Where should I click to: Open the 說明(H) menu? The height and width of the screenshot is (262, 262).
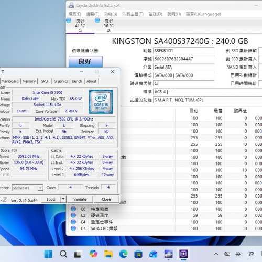tap(174, 14)
